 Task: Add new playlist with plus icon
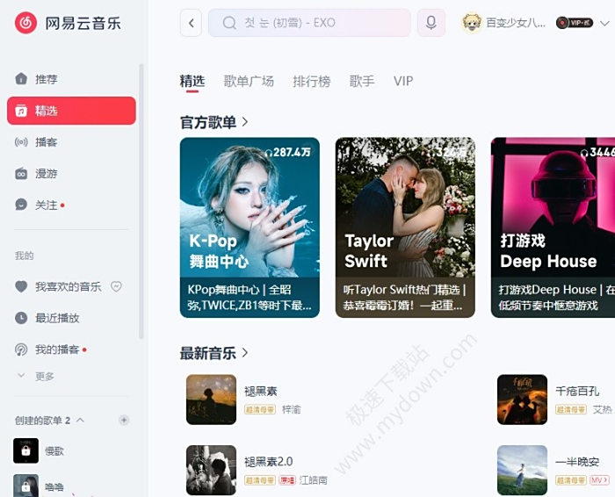124,421
